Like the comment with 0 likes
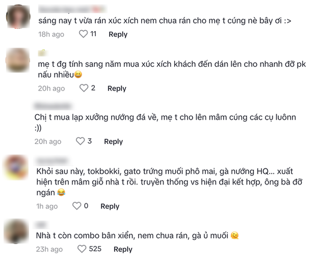316x259 pixels. pos(77,206)
